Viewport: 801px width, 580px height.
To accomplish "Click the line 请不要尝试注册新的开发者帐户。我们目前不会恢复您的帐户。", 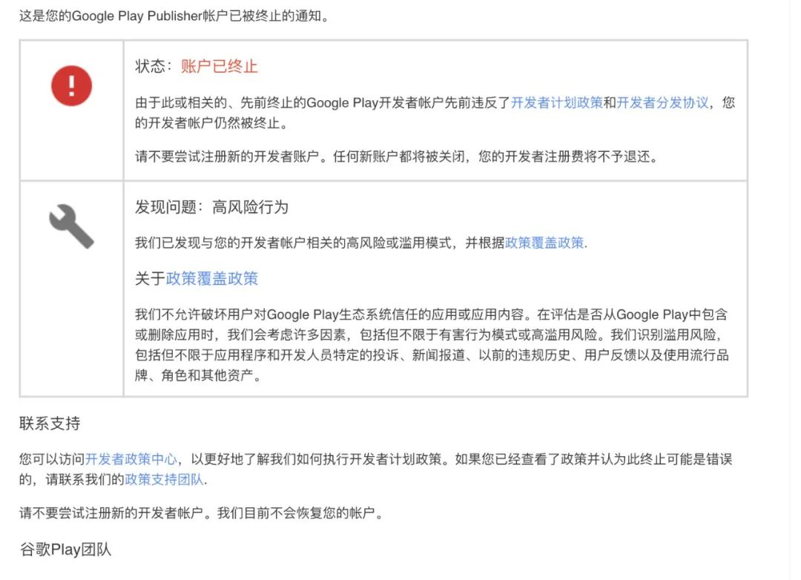I will pos(202,513).
